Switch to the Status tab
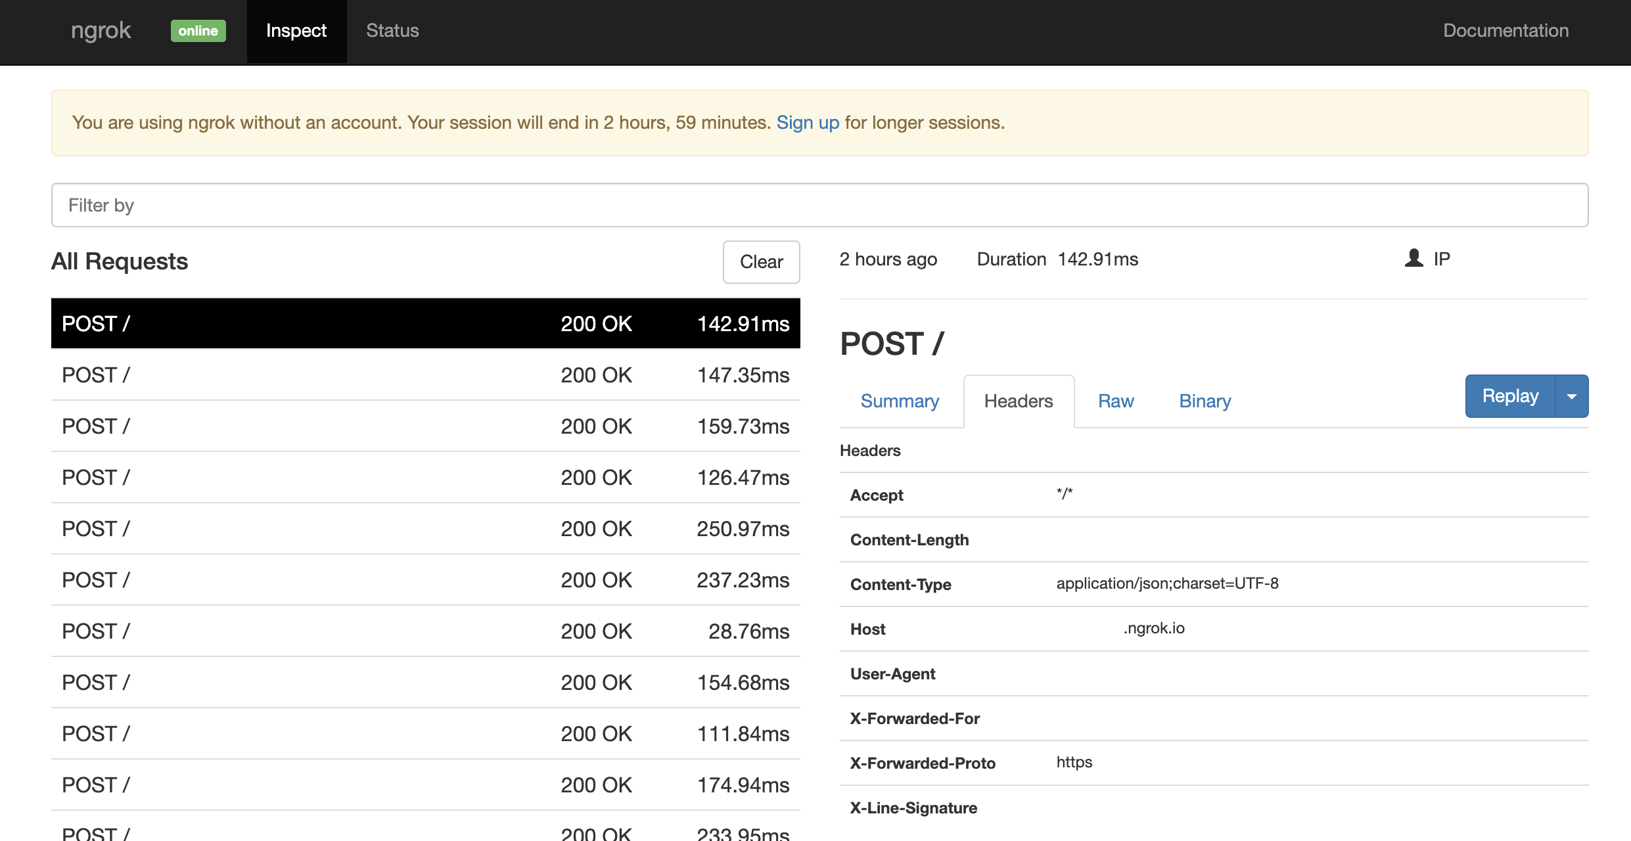 point(392,30)
